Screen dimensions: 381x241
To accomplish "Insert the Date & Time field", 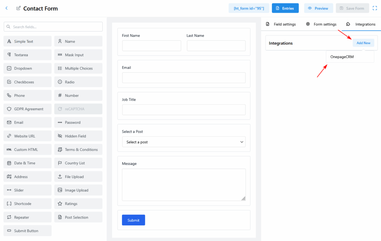I will click(28, 163).
